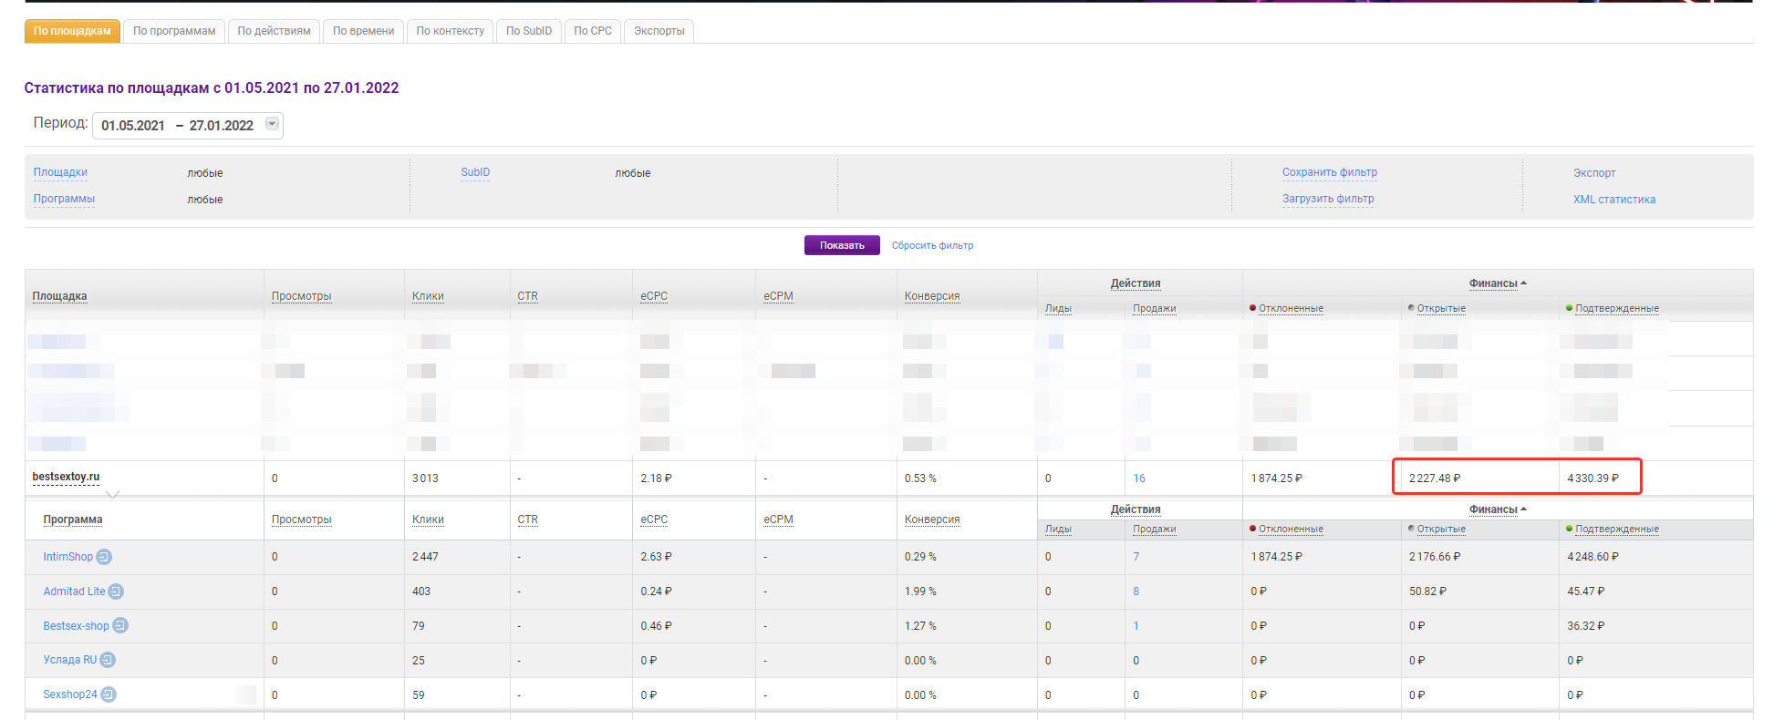This screenshot has width=1774, height=720.
Task: Sort top table by Площадка header
Action: [60, 296]
